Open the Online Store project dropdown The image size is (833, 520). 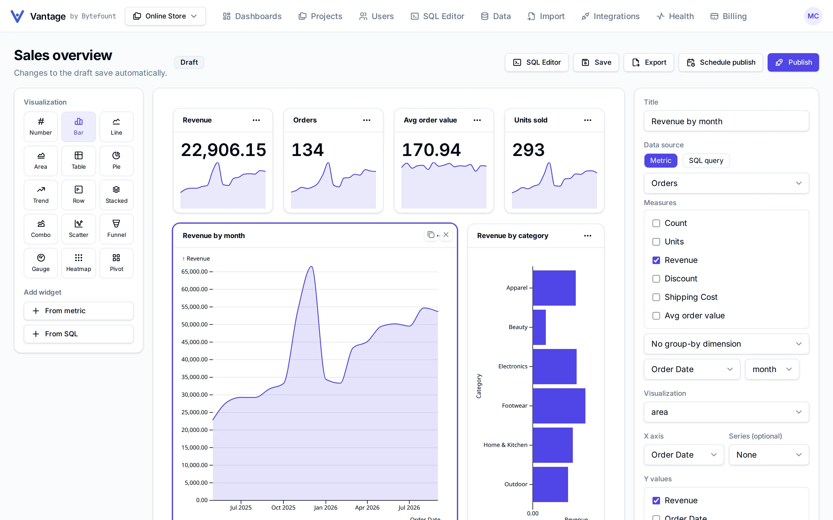165,16
